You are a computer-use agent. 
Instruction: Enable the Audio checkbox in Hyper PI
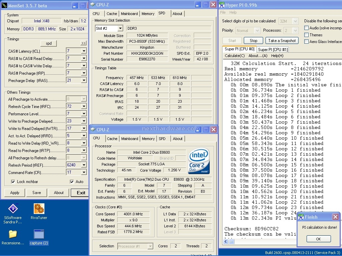tap(307, 28)
